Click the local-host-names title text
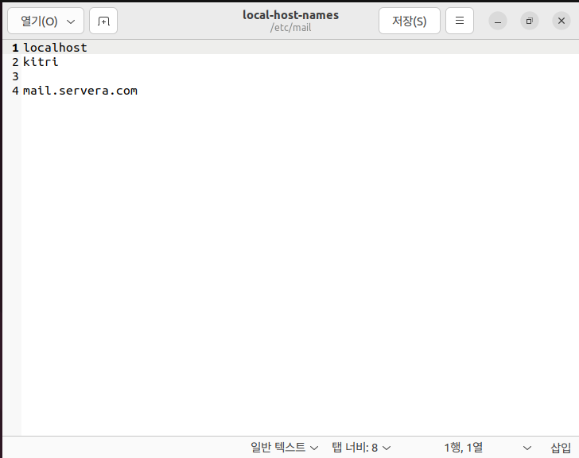579x458 pixels. 290,15
